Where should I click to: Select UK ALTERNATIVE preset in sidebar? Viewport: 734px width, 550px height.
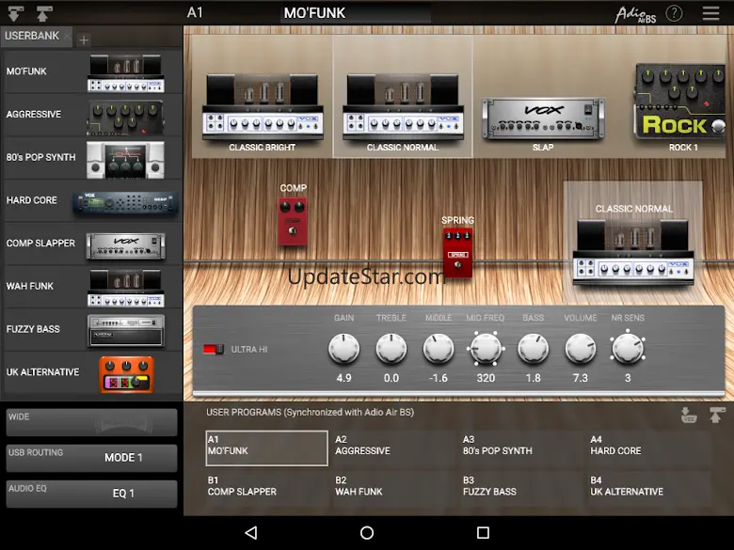coord(91,372)
